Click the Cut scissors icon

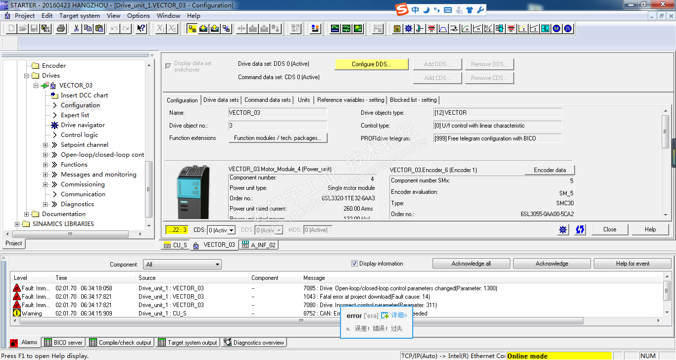(76, 29)
